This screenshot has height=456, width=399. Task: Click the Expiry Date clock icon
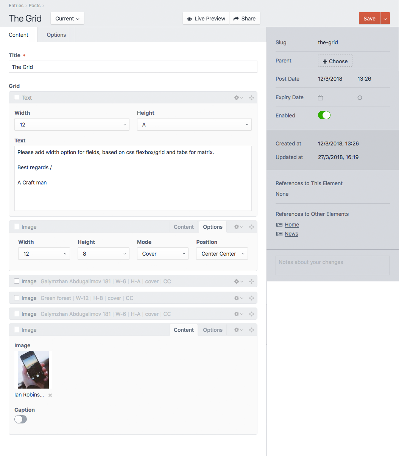tap(360, 97)
